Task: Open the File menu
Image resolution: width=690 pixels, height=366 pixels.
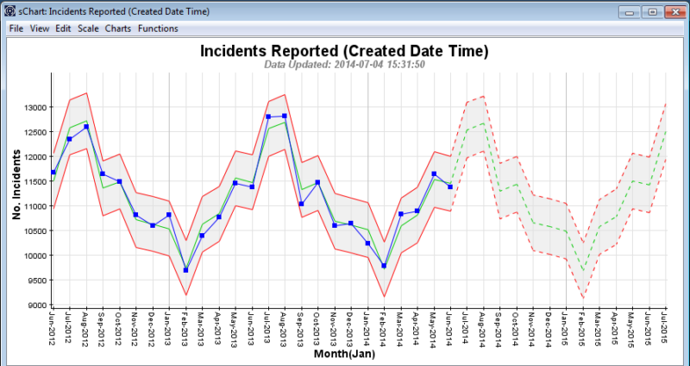Action: coord(16,28)
